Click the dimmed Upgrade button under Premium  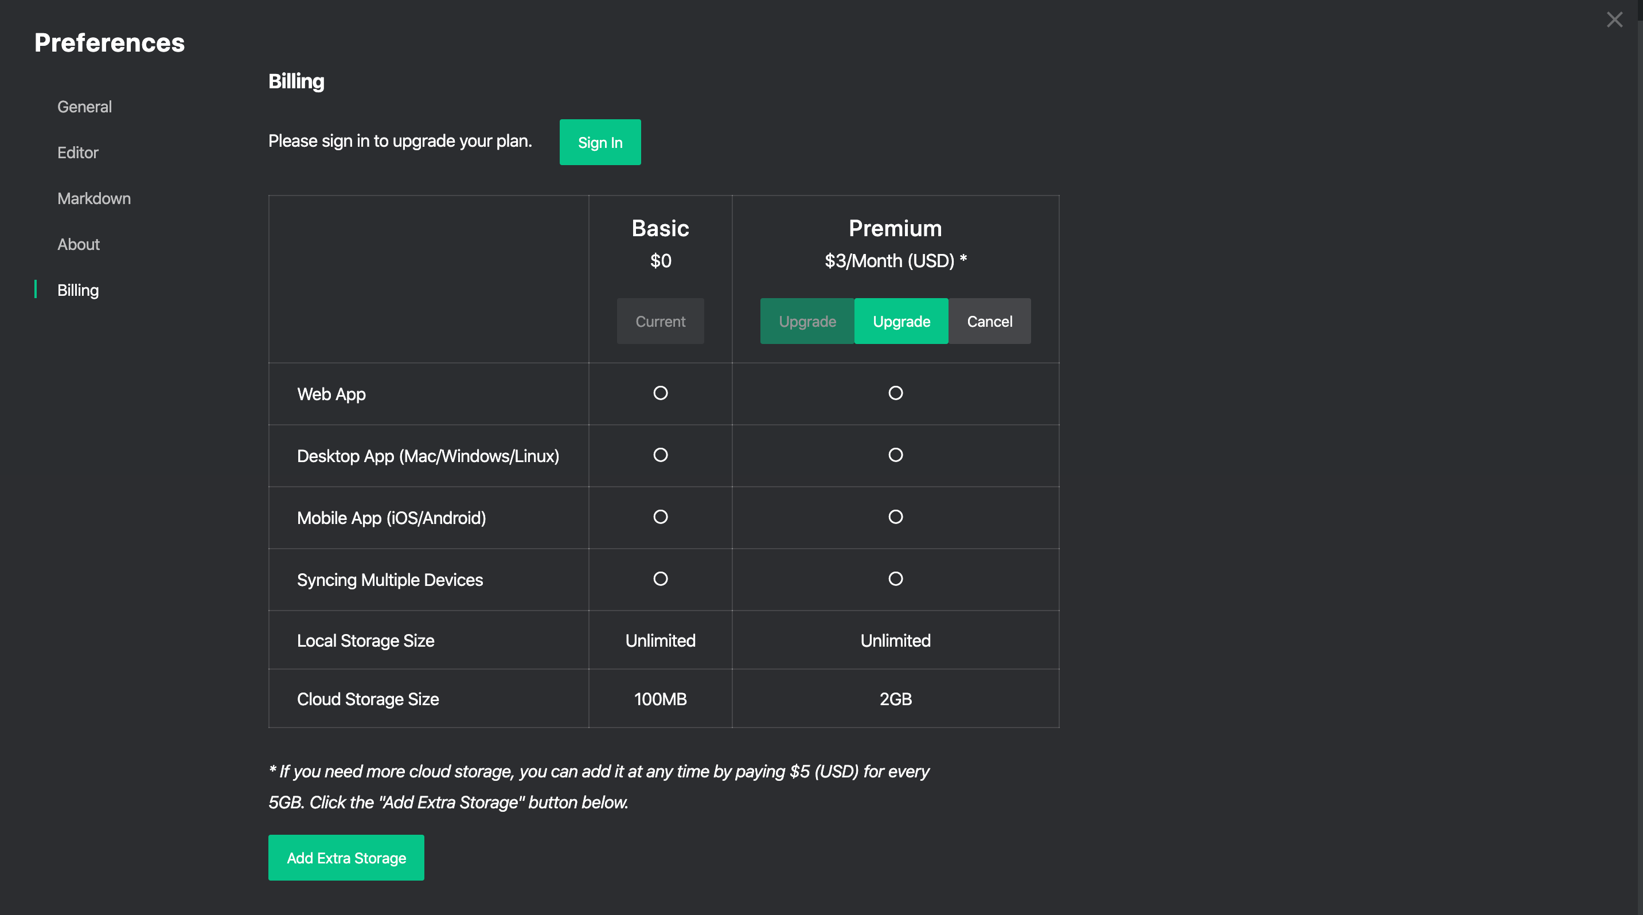coord(807,322)
